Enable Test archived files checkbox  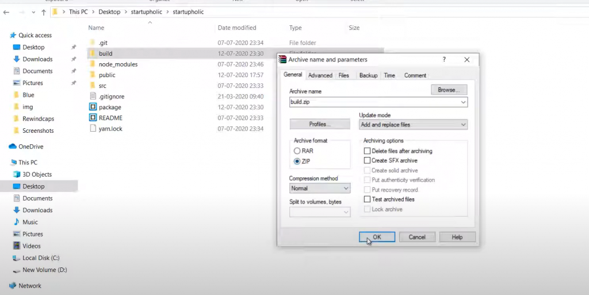click(367, 200)
